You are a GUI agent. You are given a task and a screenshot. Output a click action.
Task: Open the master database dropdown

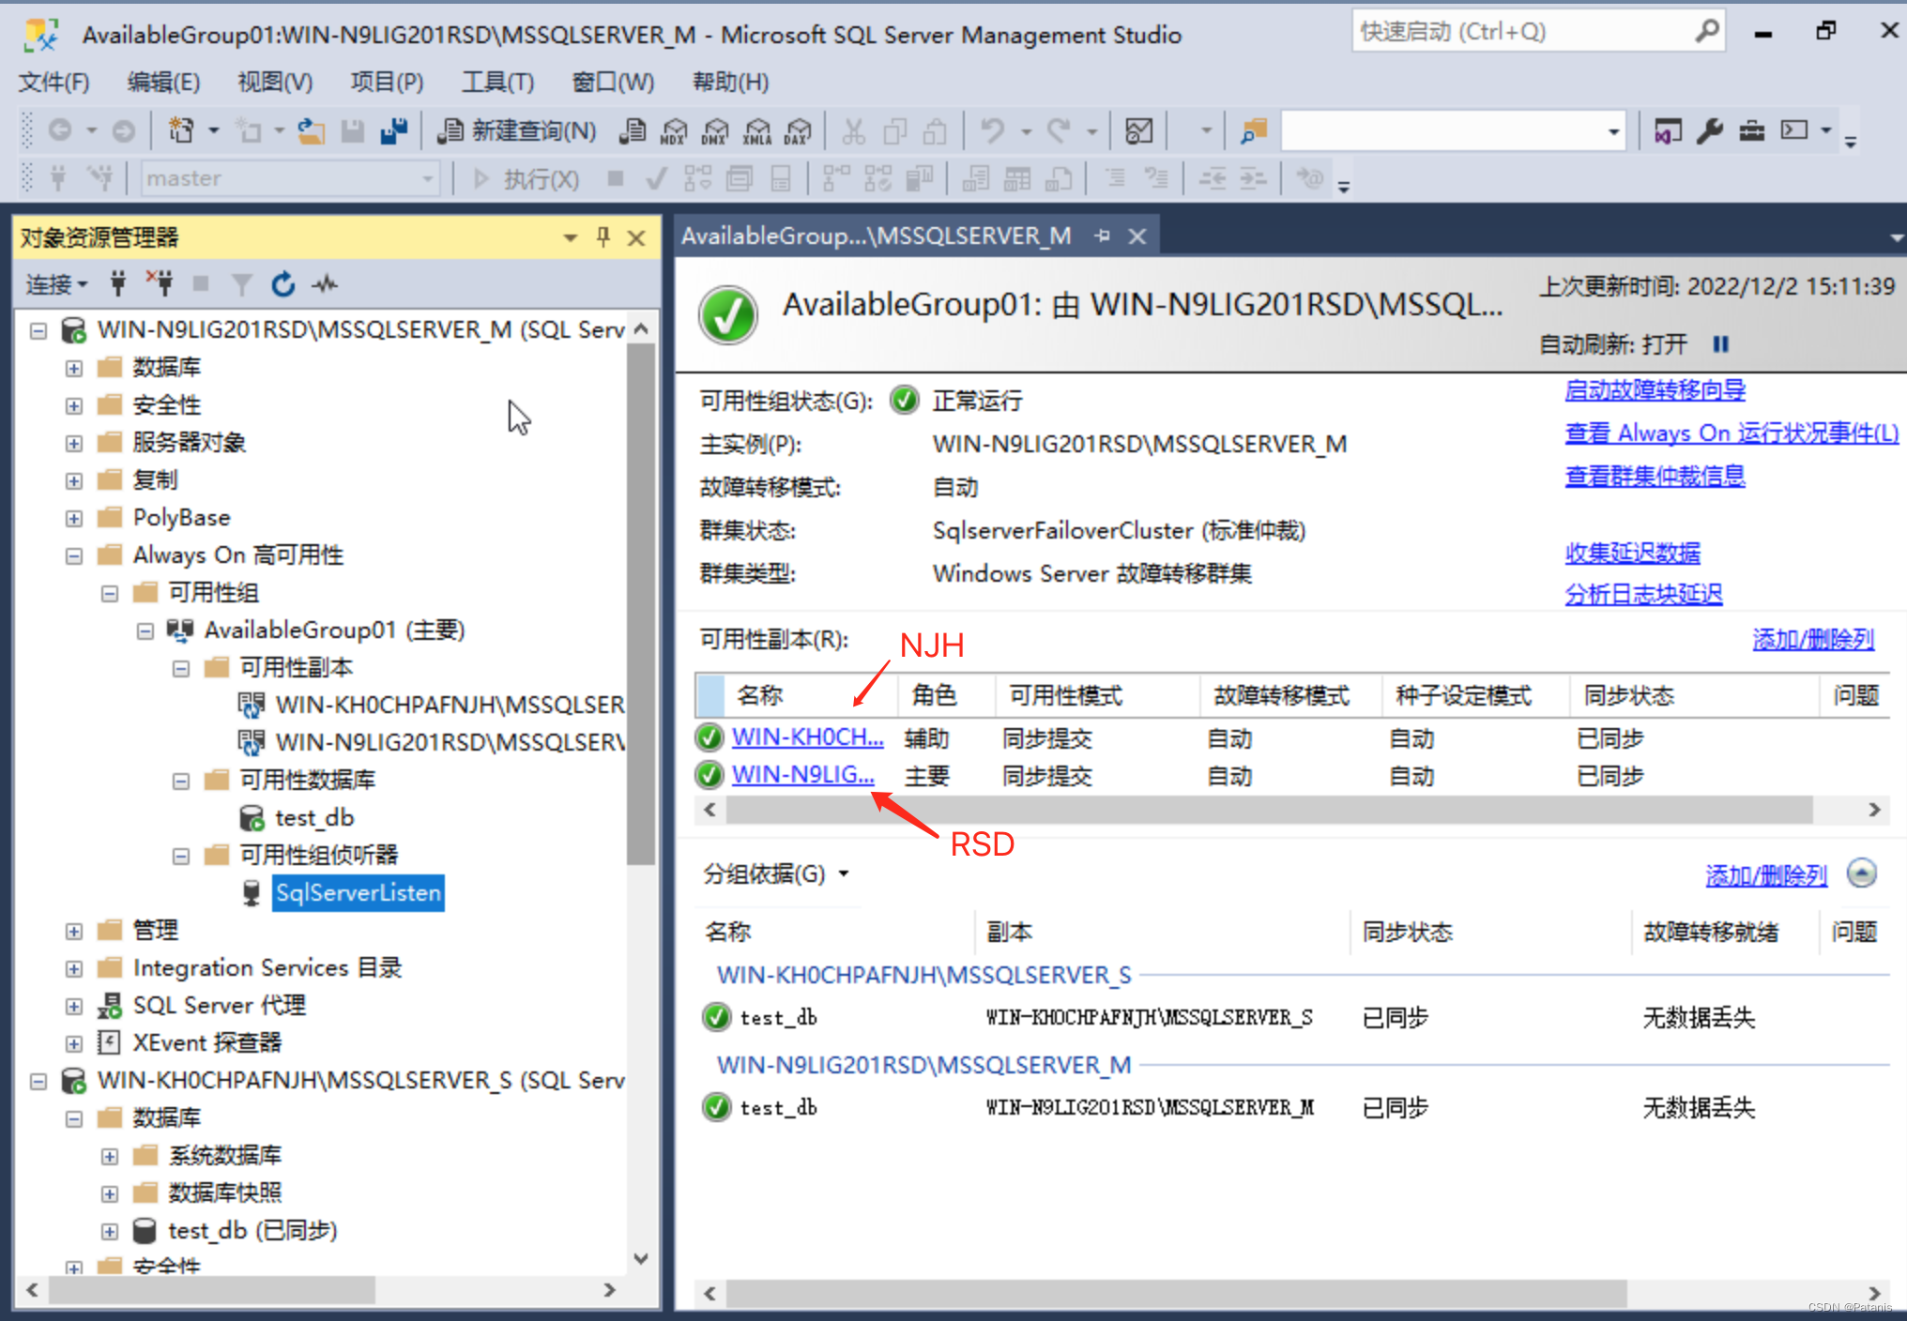[427, 178]
